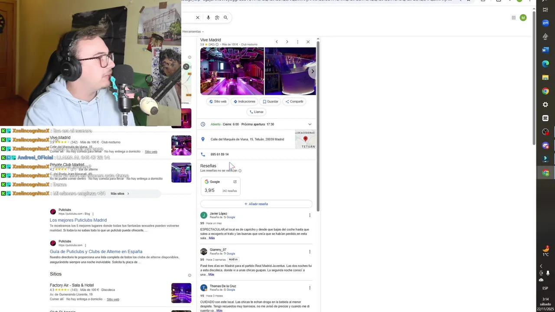Open the Google account avatar M
The image size is (555, 312).
coord(523,18)
